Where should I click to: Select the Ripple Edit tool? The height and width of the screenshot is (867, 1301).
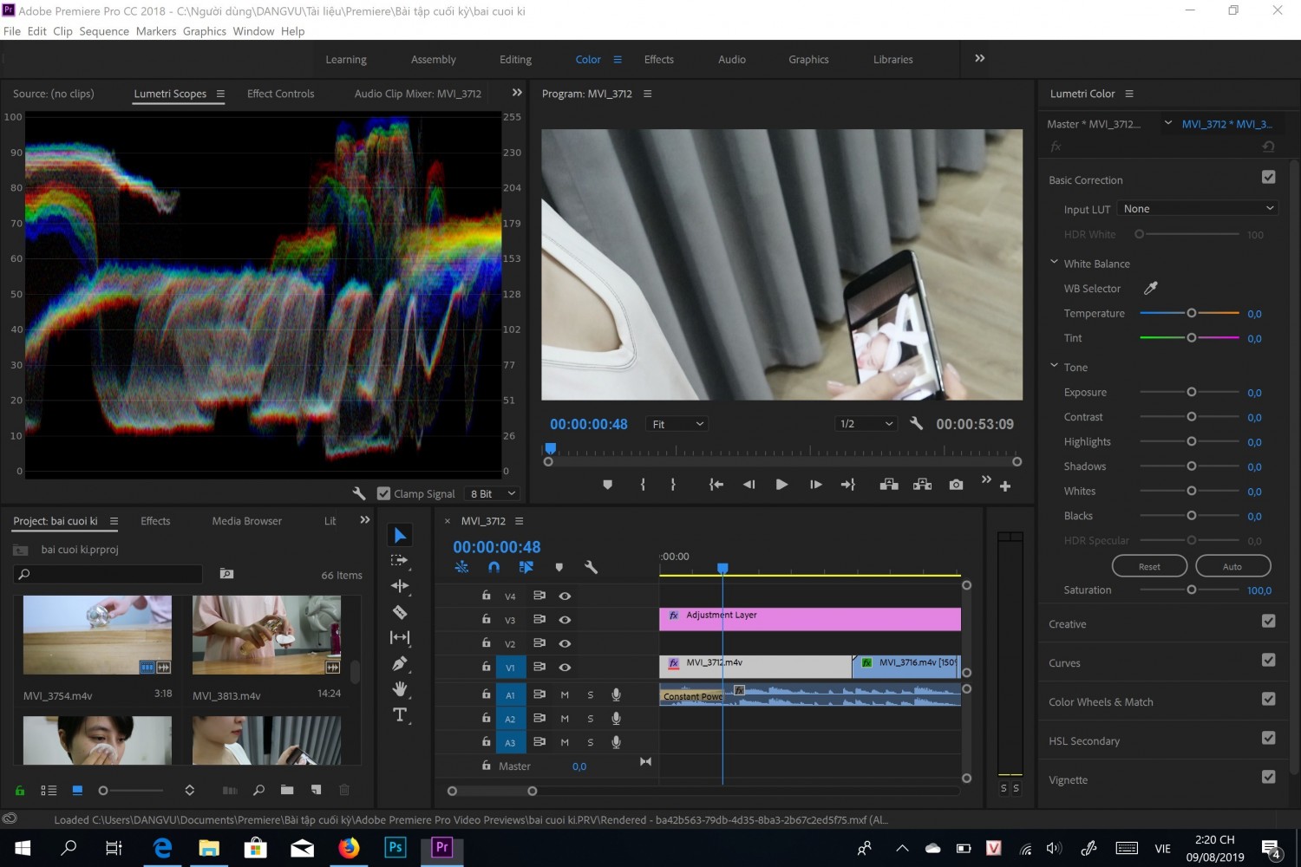[x=400, y=586]
